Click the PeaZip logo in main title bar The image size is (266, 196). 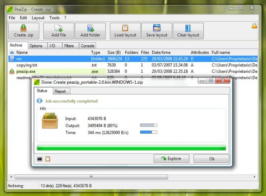pos(10,9)
